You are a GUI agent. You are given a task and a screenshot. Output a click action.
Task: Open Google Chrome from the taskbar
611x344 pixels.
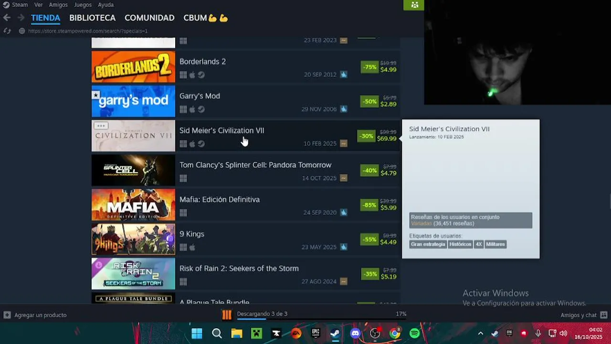395,333
